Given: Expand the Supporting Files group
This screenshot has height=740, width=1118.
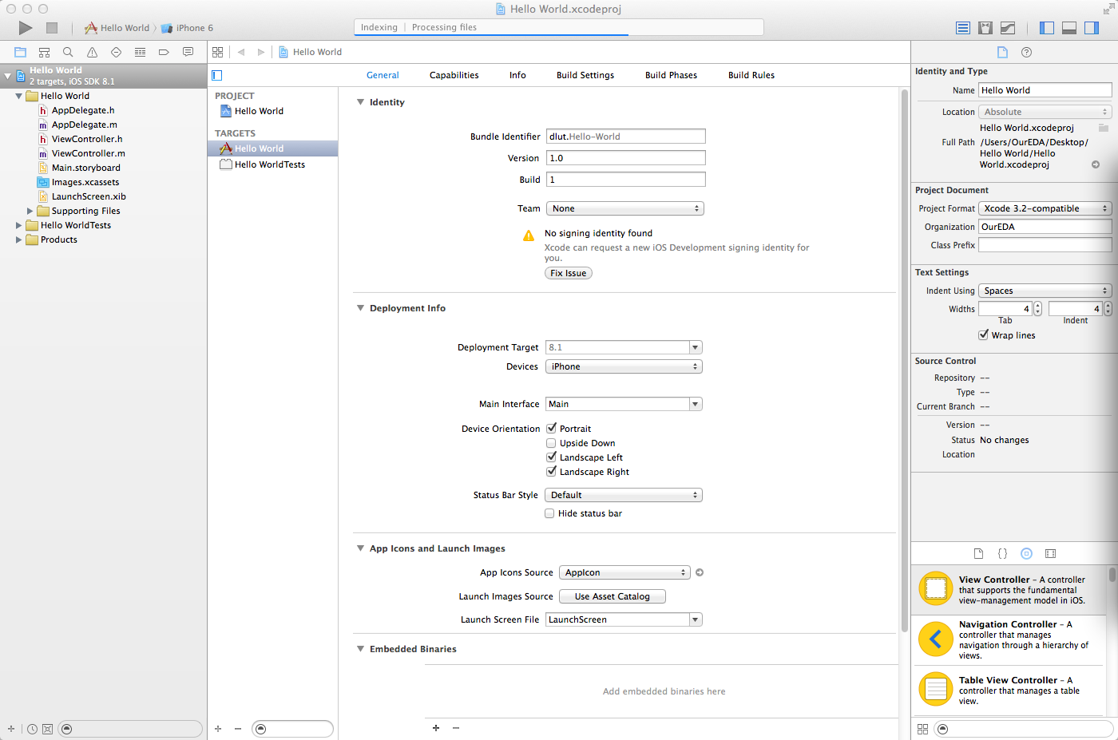Looking at the screenshot, I should coord(30,211).
